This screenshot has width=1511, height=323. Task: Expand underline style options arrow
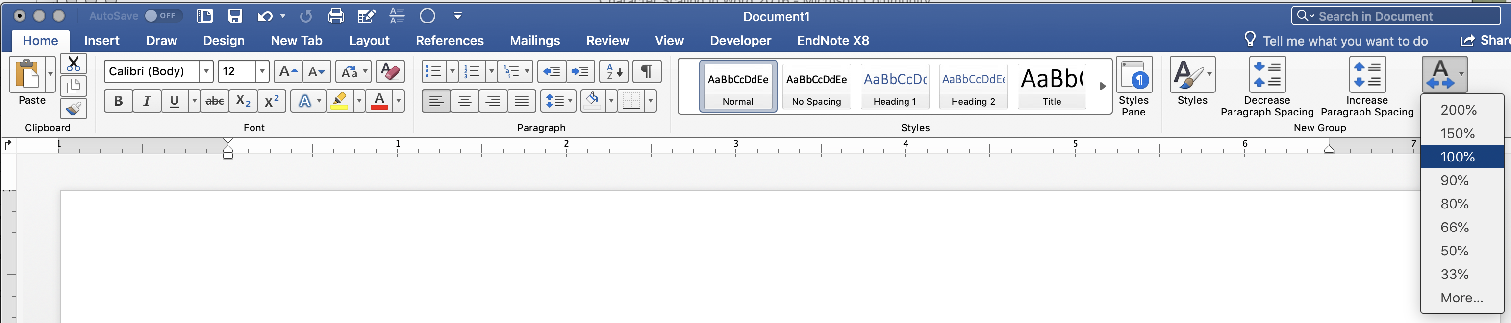(194, 101)
